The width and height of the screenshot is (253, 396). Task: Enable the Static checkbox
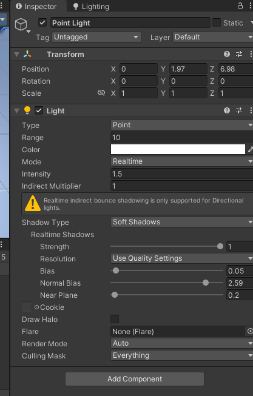click(x=217, y=22)
